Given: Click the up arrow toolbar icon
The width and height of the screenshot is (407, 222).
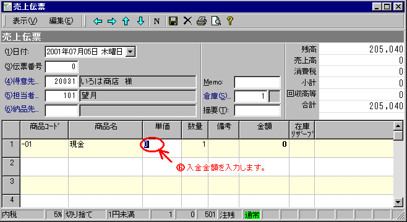Looking at the screenshot, I should pyautogui.click(x=126, y=21).
